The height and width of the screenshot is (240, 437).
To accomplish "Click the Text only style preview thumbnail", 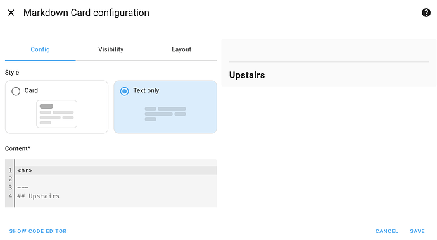I will (165, 114).
